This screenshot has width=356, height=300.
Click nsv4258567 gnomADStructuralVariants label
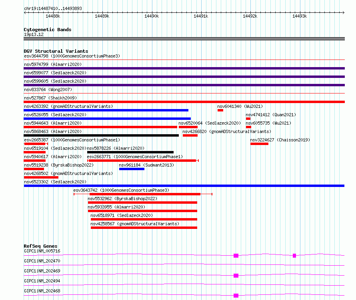pos(135,224)
